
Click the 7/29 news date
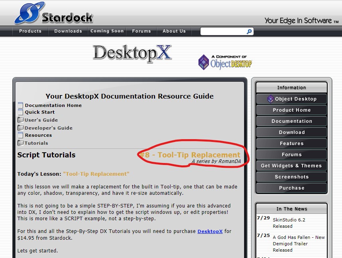[263, 218]
